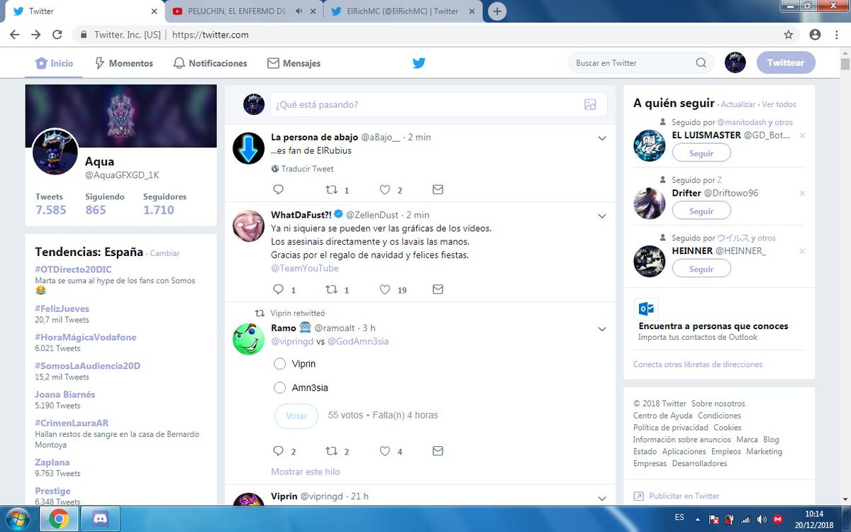This screenshot has height=532, width=851.
Task: Send Ramo's poll tweet via message icon
Action: (x=438, y=451)
